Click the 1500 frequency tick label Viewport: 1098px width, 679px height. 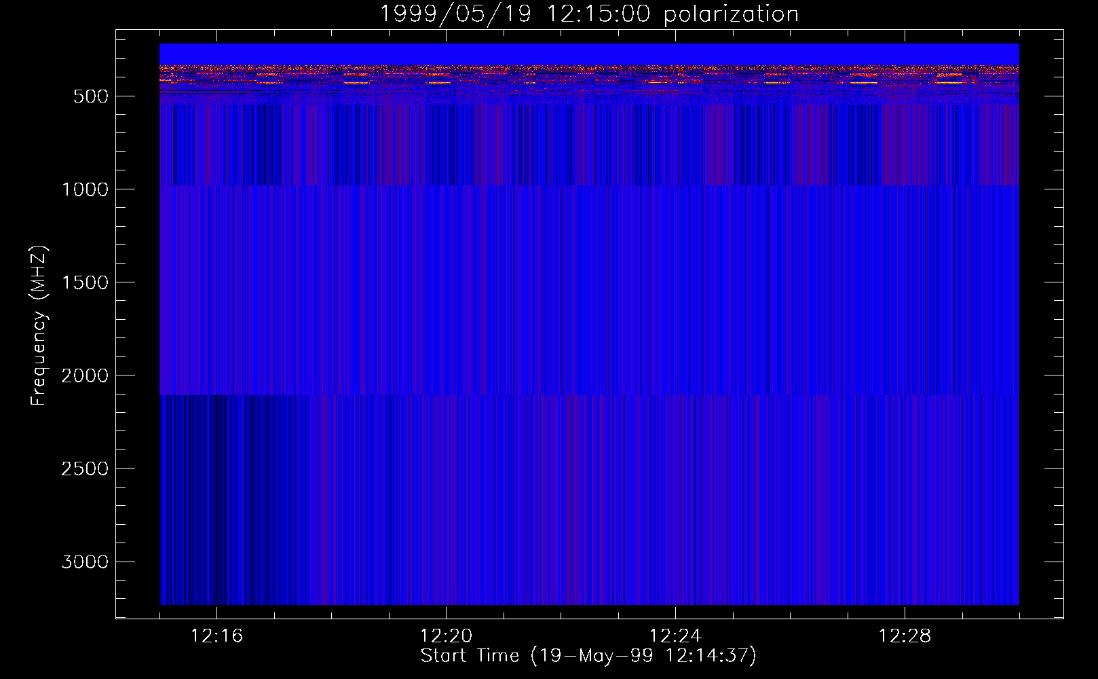pyautogui.click(x=85, y=282)
